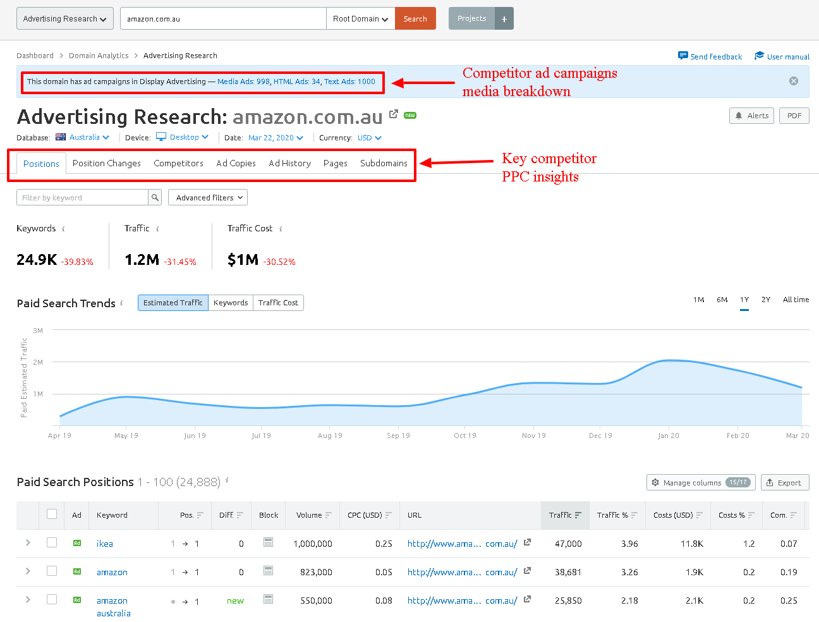Screen dimensions: 819x622
Task: Click the orange Search button
Action: 415,18
